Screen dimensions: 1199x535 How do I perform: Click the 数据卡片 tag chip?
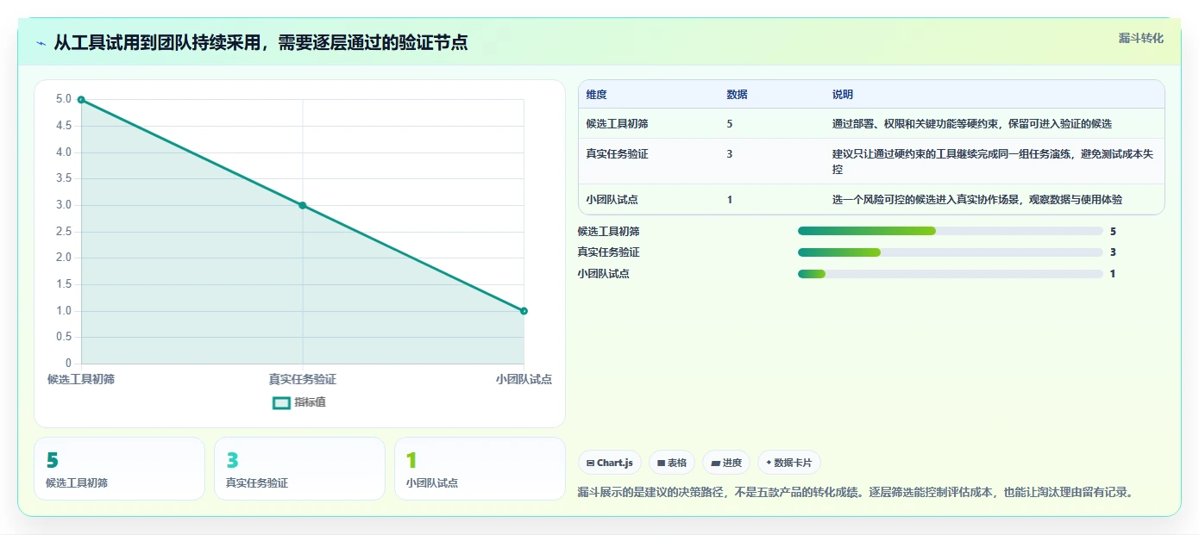point(789,463)
